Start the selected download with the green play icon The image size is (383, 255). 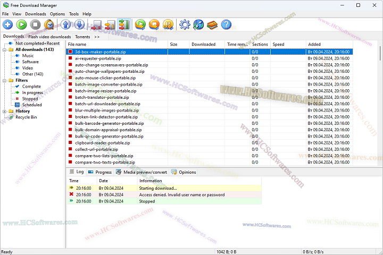21,24
